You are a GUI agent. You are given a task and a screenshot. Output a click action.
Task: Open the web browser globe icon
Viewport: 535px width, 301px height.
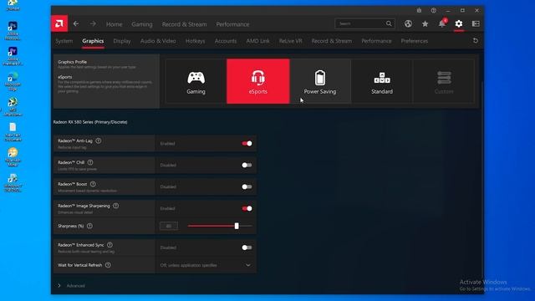pos(408,23)
